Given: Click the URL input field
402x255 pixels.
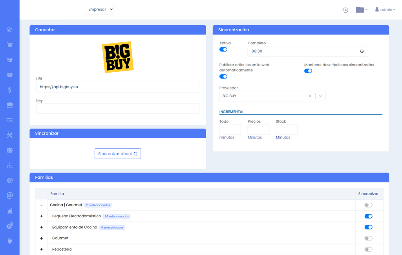Looking at the screenshot, I should pyautogui.click(x=118, y=87).
